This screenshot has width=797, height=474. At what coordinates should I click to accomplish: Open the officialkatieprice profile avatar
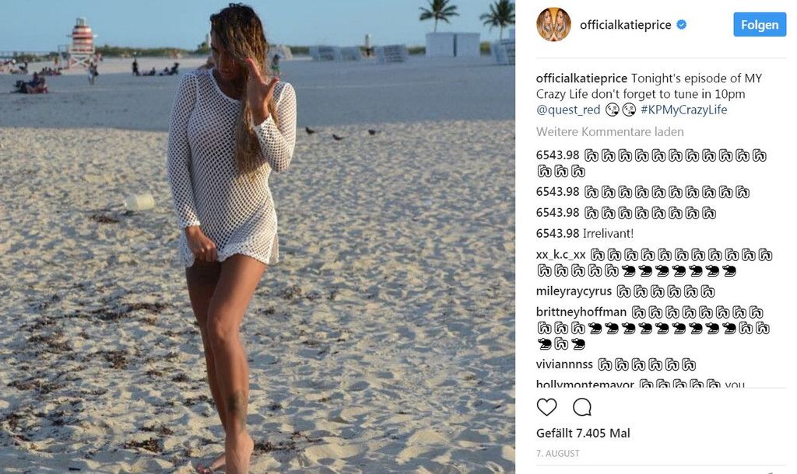(553, 24)
